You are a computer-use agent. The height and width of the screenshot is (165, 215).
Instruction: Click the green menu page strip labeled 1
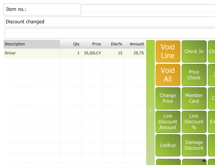click(x=150, y=111)
